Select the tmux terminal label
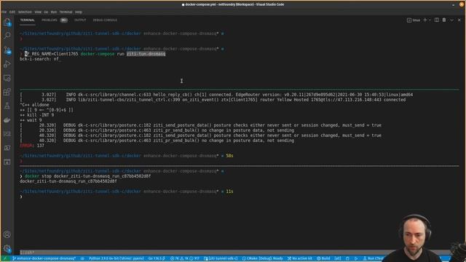The image size is (466, 262). 414,20
